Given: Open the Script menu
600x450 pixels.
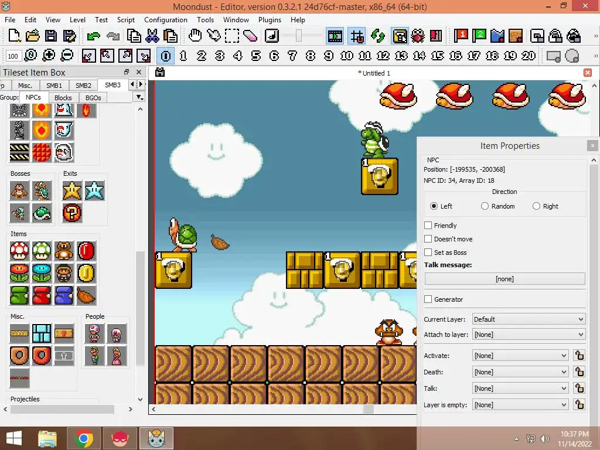Looking at the screenshot, I should pyautogui.click(x=125, y=20).
